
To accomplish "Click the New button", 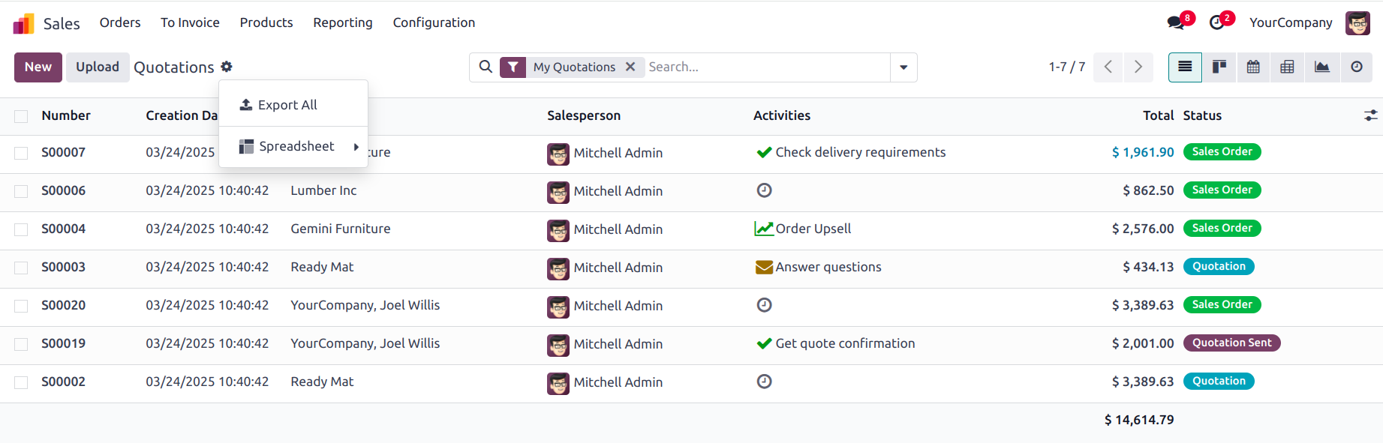I will pyautogui.click(x=38, y=67).
